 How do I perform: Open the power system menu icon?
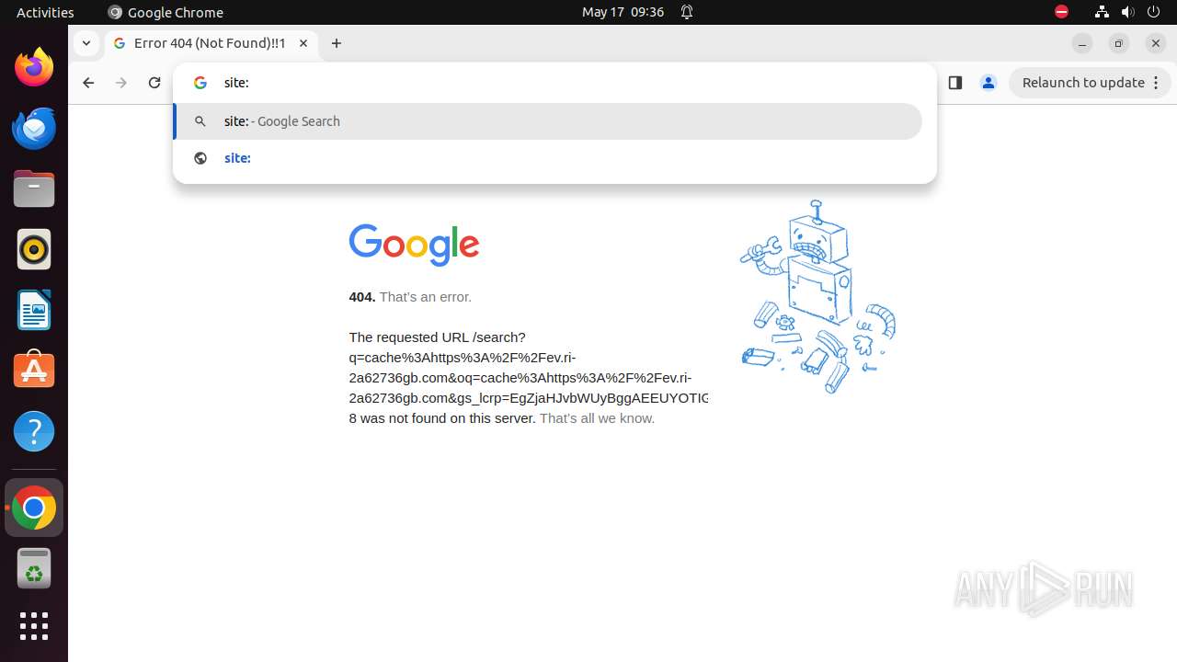coord(1154,12)
